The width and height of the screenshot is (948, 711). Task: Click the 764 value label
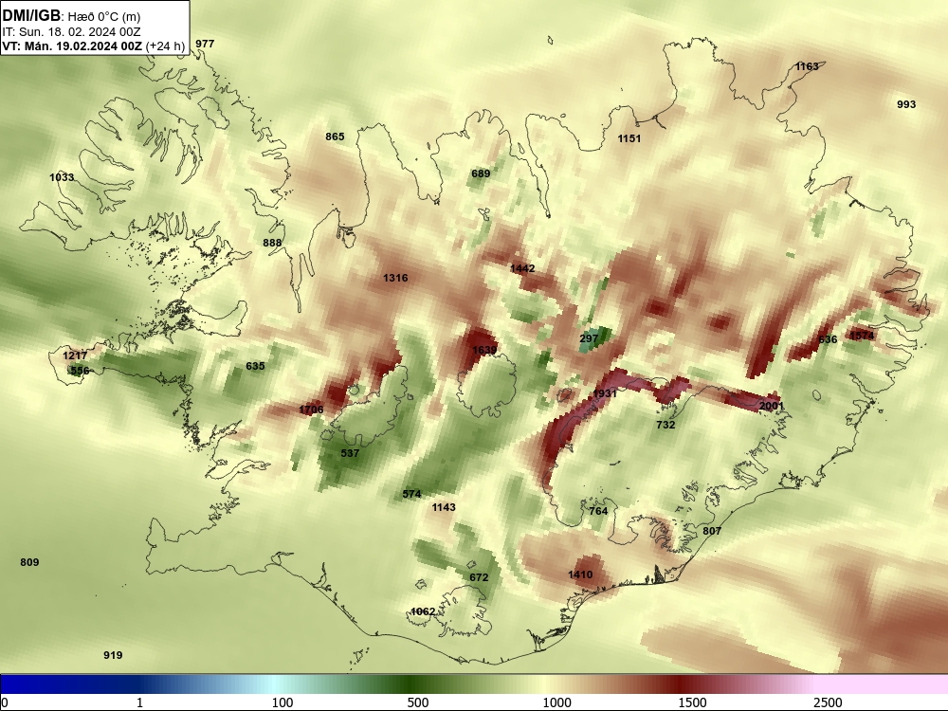click(598, 512)
